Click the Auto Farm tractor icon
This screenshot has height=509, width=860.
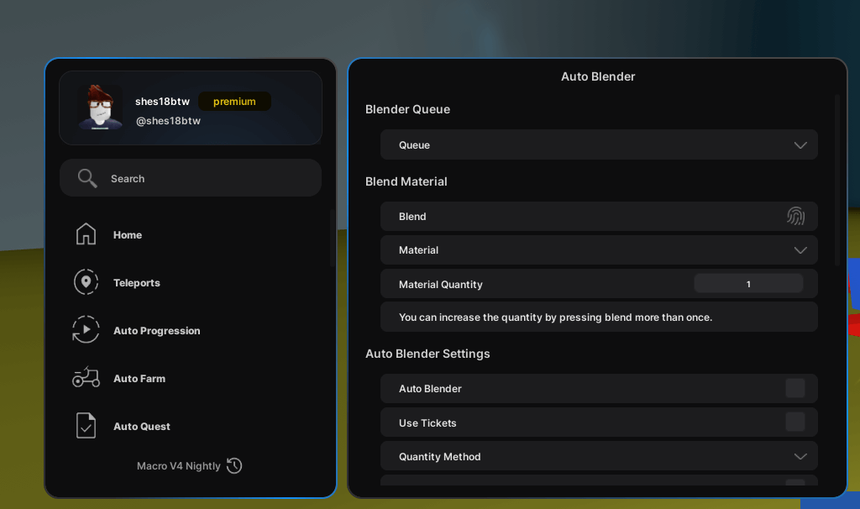click(x=87, y=377)
